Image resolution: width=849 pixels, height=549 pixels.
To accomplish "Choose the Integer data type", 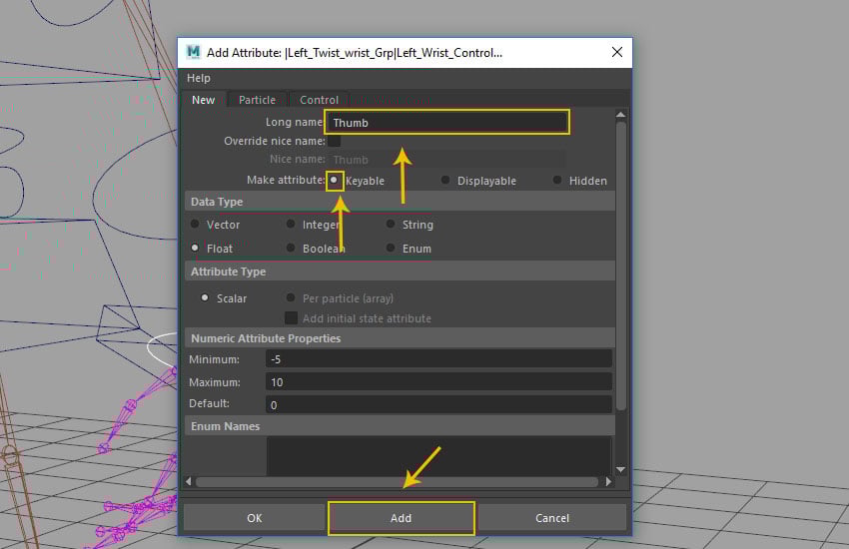I will (291, 224).
